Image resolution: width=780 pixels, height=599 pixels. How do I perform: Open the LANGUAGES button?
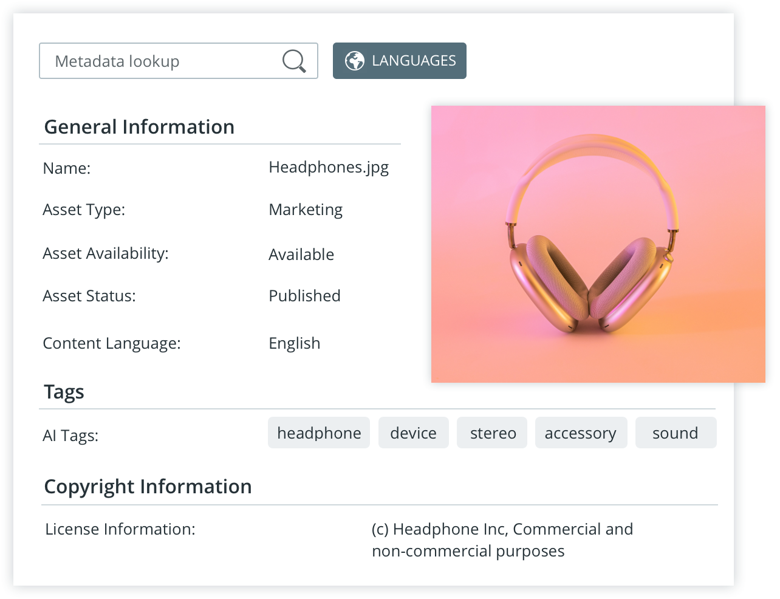tap(400, 61)
